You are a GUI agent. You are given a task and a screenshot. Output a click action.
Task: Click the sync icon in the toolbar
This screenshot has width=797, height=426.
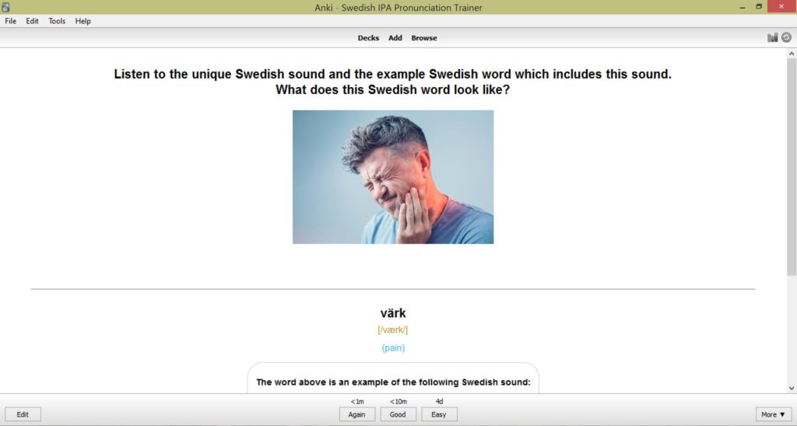click(x=786, y=37)
